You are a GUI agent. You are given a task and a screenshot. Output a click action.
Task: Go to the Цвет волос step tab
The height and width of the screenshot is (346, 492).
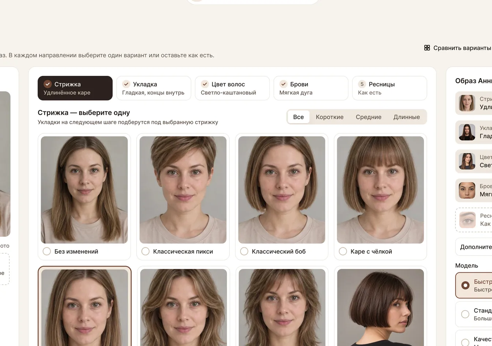click(x=232, y=88)
